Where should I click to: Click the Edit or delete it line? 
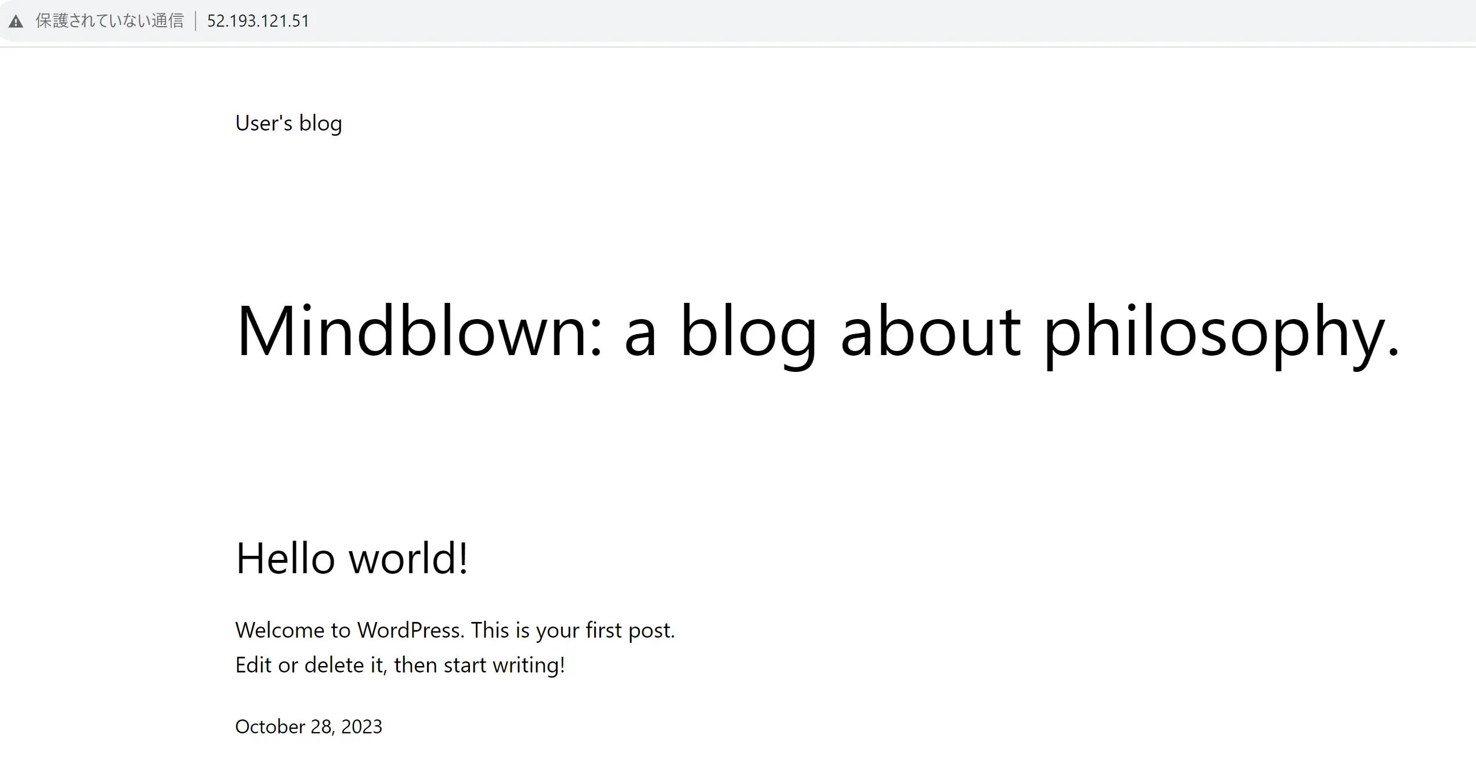click(x=400, y=665)
